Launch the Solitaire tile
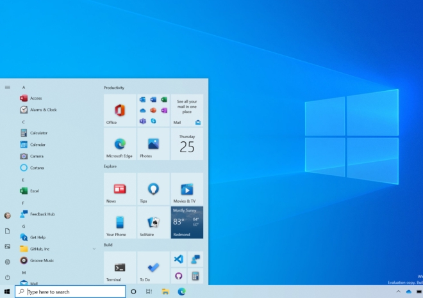This screenshot has width=423, height=298. tap(153, 223)
